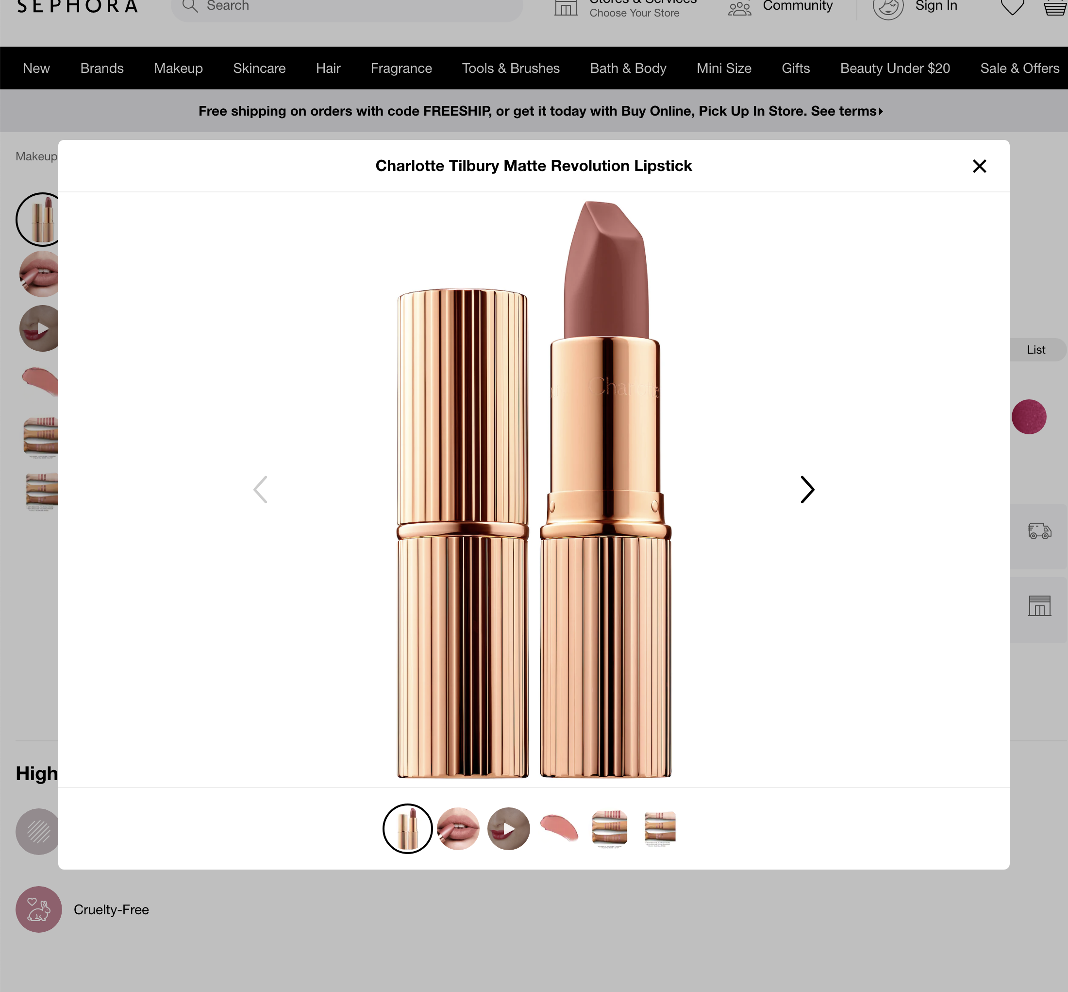Select lips photo thumbnail in modal
The height and width of the screenshot is (992, 1068).
(x=458, y=829)
